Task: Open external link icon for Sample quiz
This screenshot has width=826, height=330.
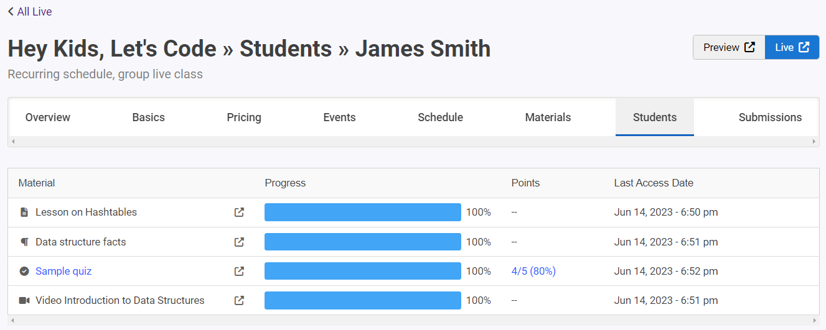Action: [239, 271]
